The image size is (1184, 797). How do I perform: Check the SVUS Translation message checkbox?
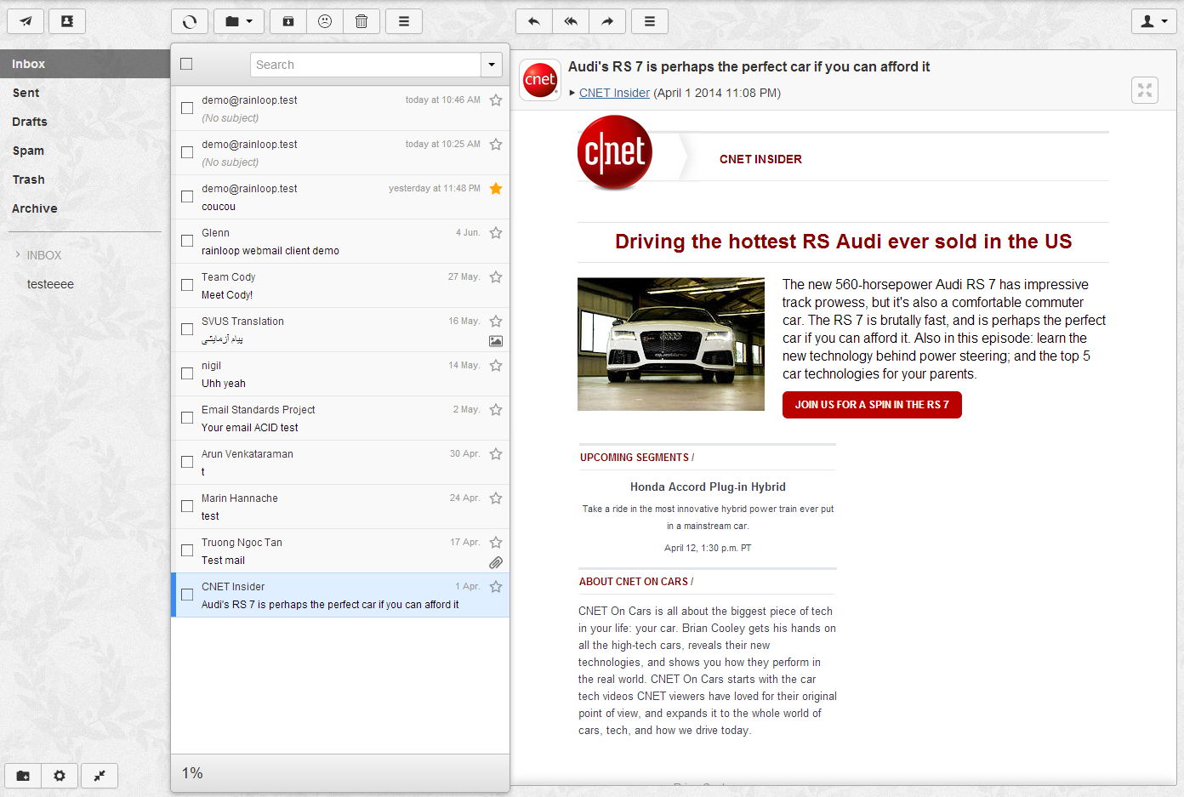coord(187,329)
